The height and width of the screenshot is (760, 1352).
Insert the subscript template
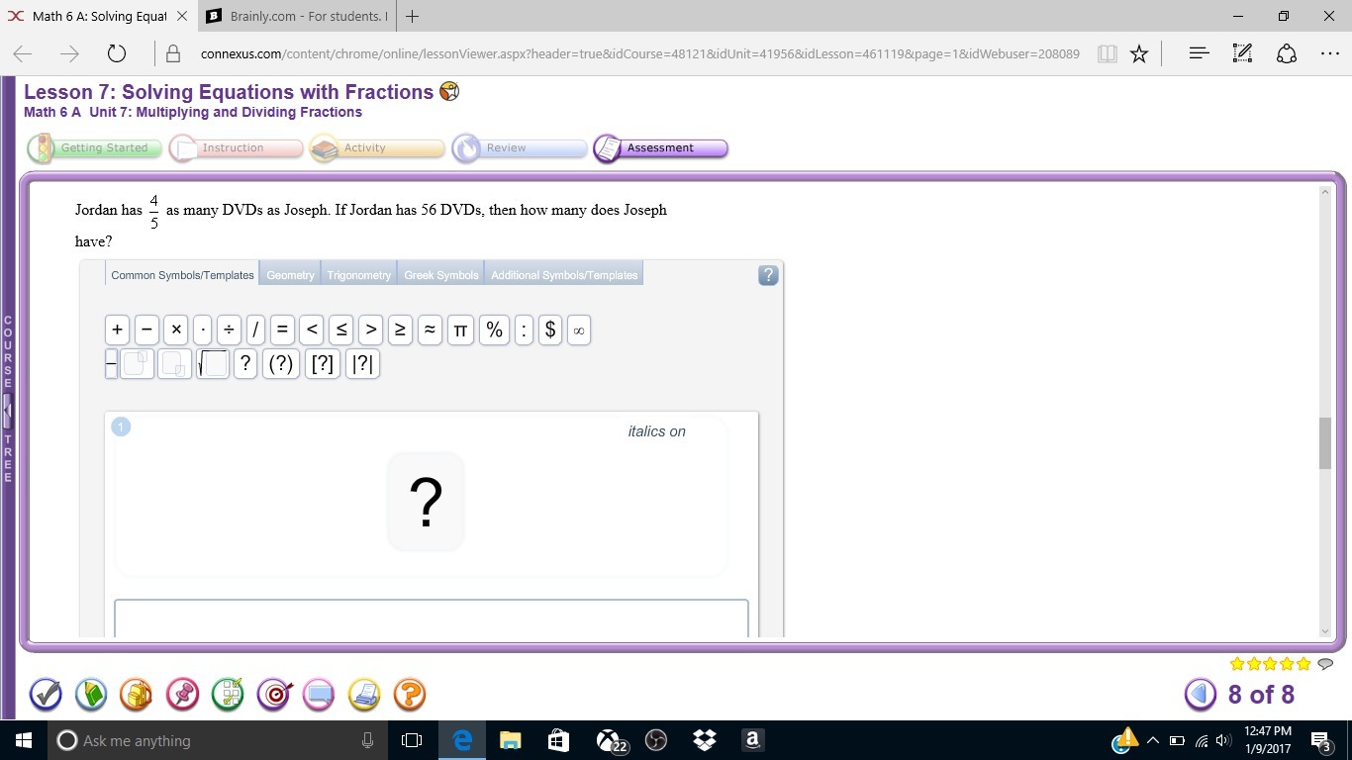click(x=174, y=364)
